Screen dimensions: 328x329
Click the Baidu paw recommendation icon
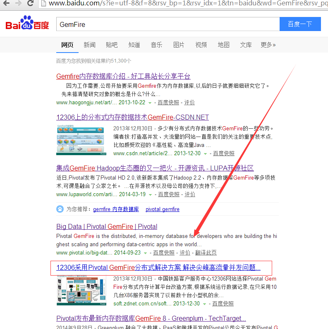click(60, 209)
